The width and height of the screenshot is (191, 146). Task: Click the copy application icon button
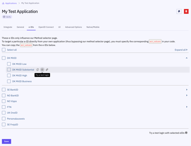(179, 11)
